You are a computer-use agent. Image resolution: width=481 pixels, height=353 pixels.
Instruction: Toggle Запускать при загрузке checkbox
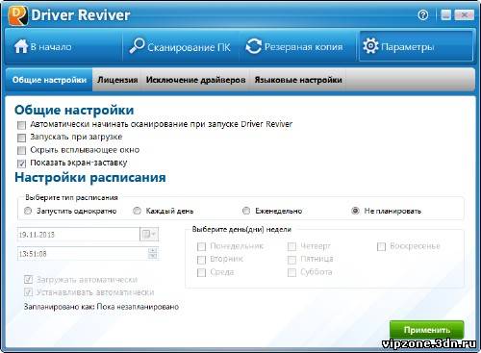[21, 138]
